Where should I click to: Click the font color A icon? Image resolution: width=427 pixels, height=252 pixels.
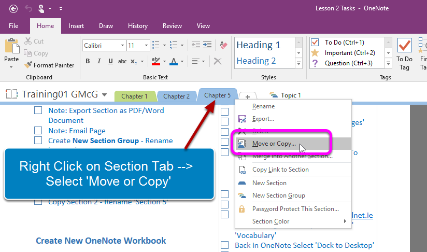tap(174, 61)
